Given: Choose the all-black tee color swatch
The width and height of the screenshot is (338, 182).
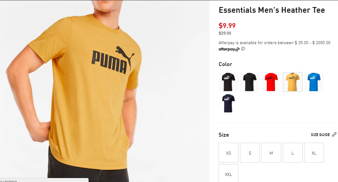Looking at the screenshot, I should (250, 82).
